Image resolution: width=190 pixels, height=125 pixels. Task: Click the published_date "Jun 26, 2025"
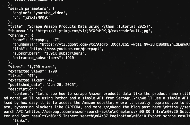[61, 85]
